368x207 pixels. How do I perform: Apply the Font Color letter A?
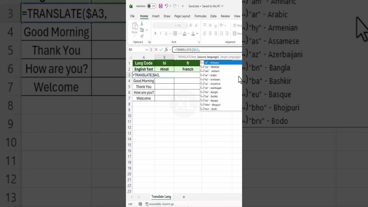(x=193, y=34)
